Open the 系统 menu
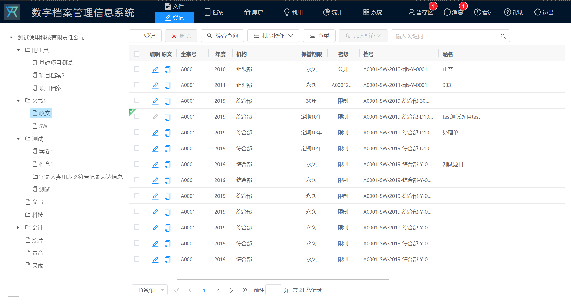The width and height of the screenshot is (571, 305). coord(373,12)
